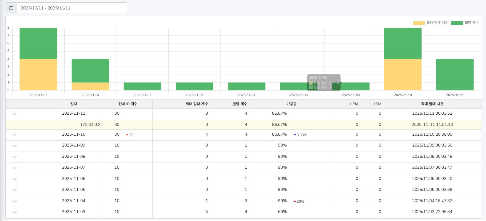Expand the 2025-11-03 row chevron

click(15, 212)
